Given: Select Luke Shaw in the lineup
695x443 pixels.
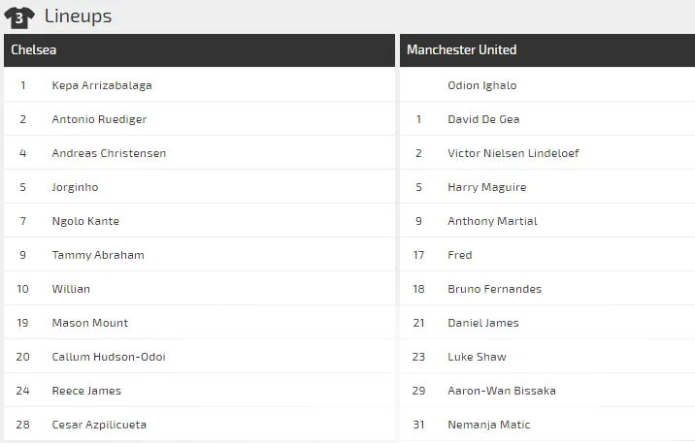Looking at the screenshot, I should 477,357.
